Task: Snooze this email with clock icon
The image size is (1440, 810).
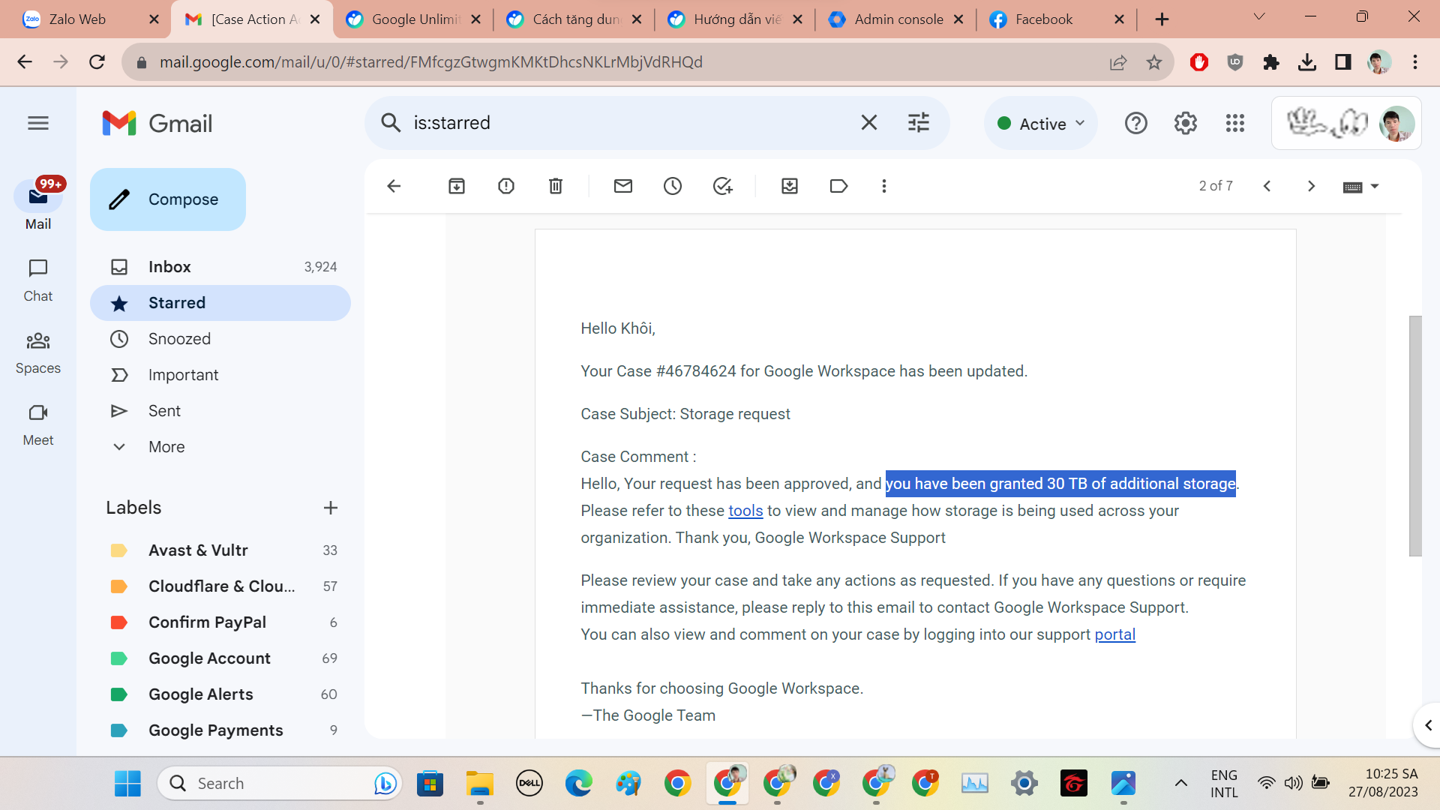Action: (673, 186)
